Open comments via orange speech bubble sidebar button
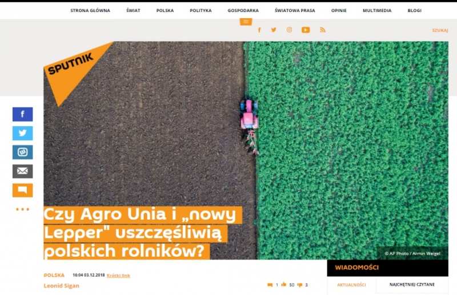457x295 pixels. (x=23, y=190)
